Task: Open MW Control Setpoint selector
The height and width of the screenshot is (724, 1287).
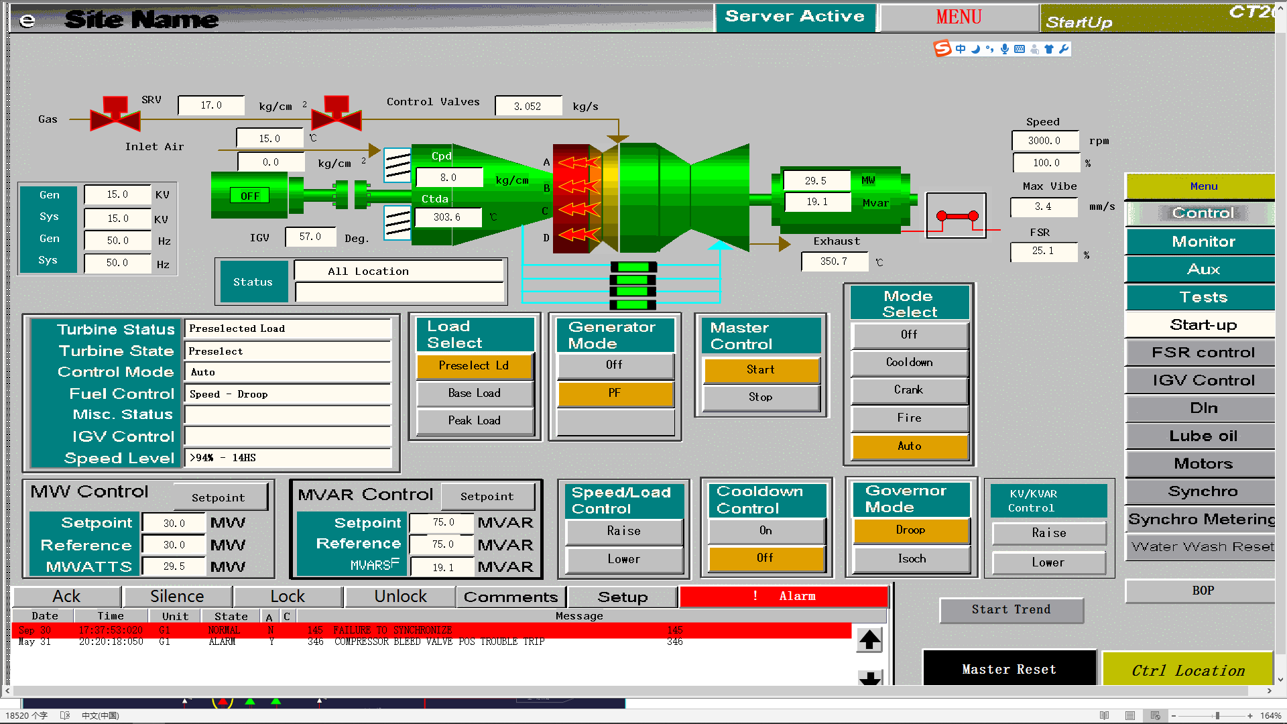Action: pos(219,497)
